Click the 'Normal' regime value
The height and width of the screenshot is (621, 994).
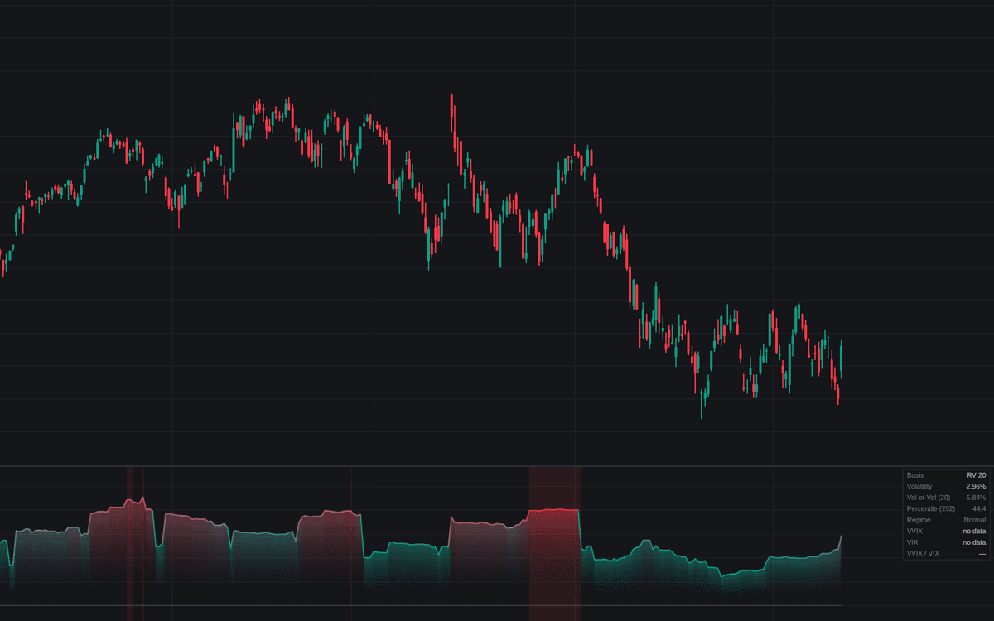pyautogui.click(x=975, y=519)
